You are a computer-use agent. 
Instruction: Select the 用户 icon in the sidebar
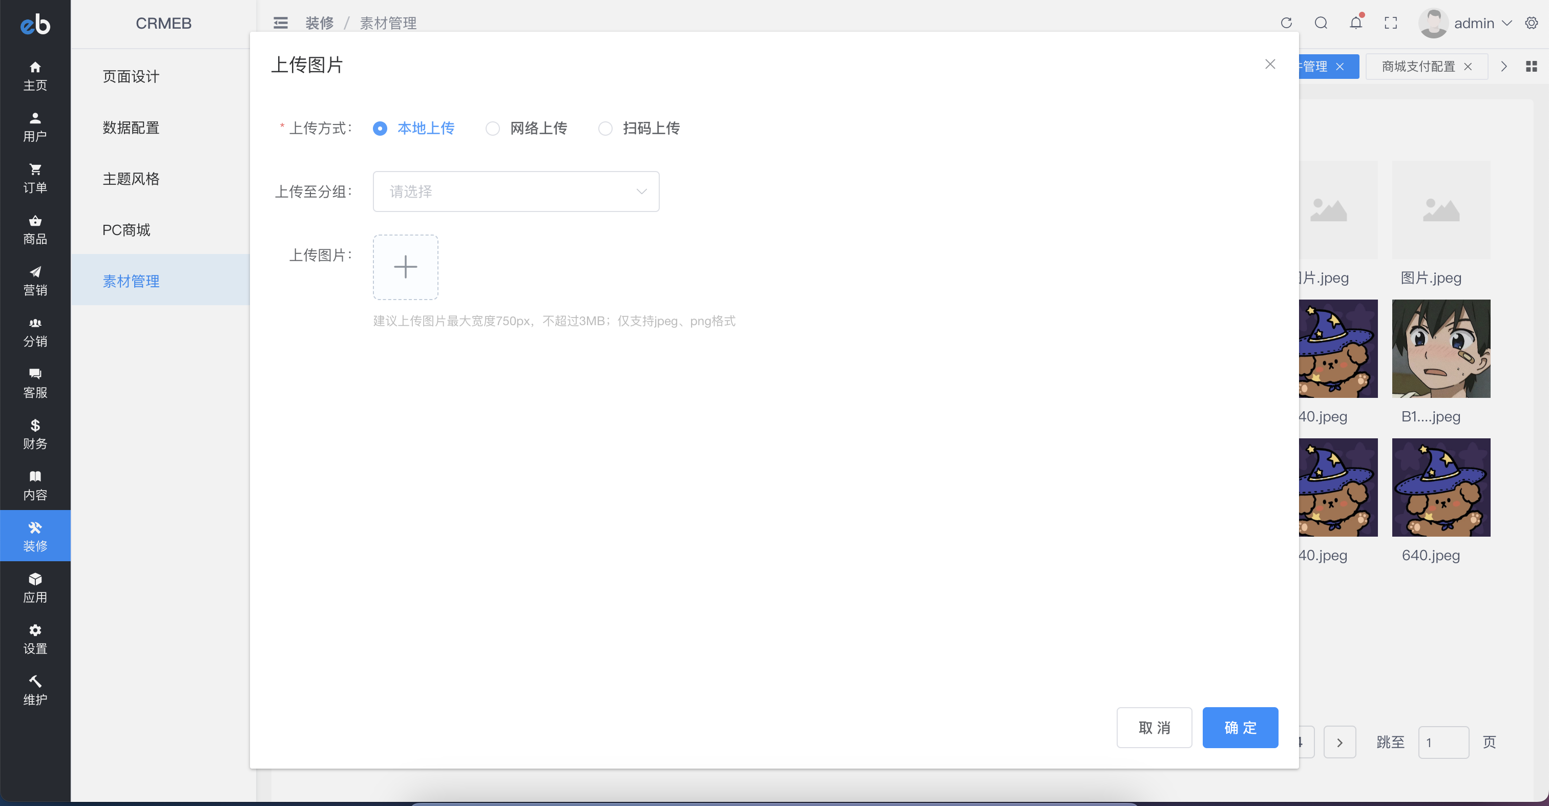click(x=34, y=126)
